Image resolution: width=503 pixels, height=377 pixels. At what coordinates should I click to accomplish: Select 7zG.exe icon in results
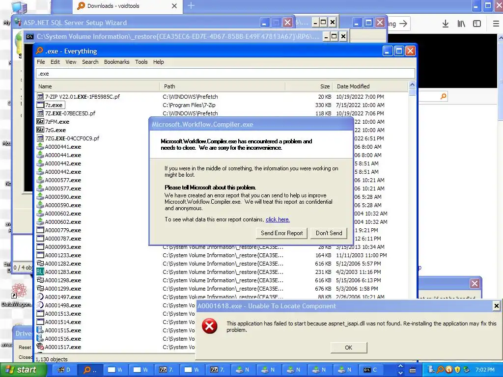pos(40,130)
